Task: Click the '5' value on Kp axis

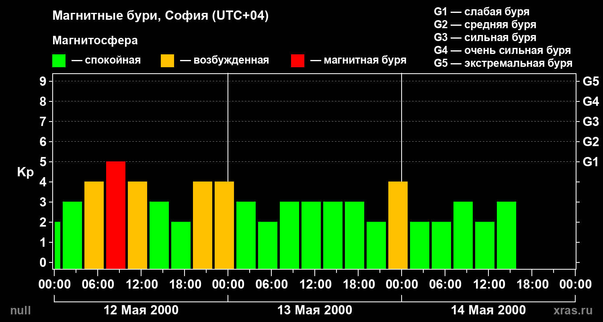Action: [43, 162]
